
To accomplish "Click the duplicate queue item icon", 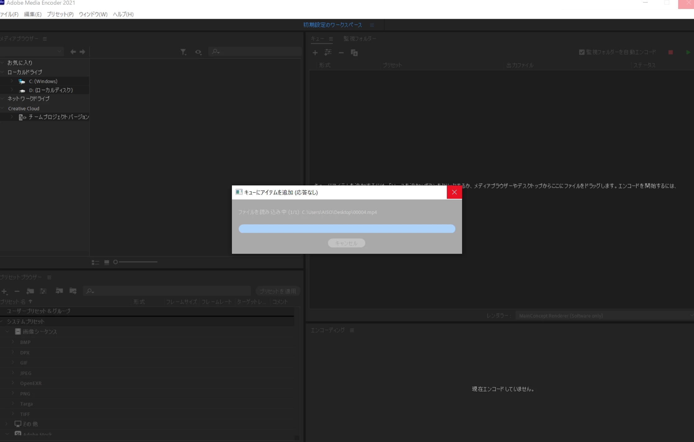I will tap(354, 53).
